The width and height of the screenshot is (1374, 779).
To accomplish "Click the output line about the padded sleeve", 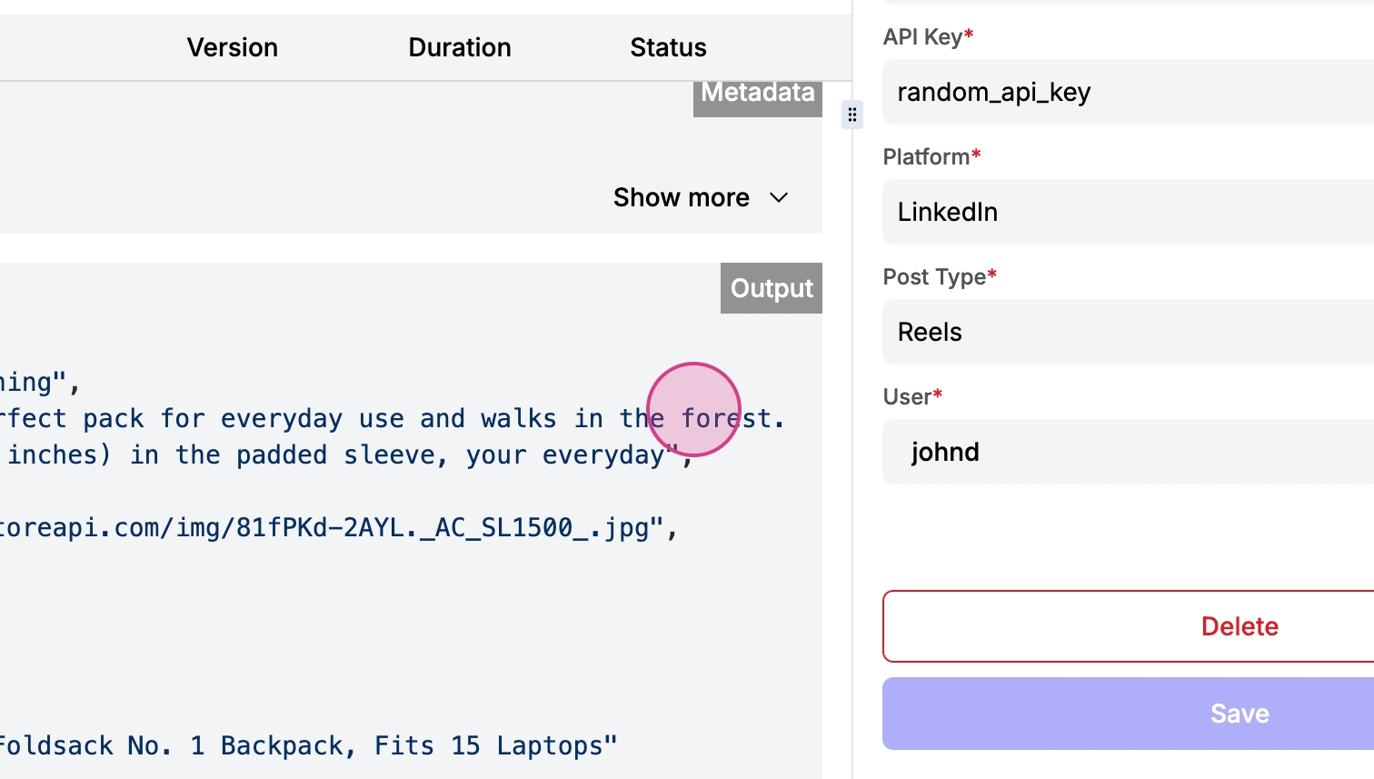I will (345, 455).
